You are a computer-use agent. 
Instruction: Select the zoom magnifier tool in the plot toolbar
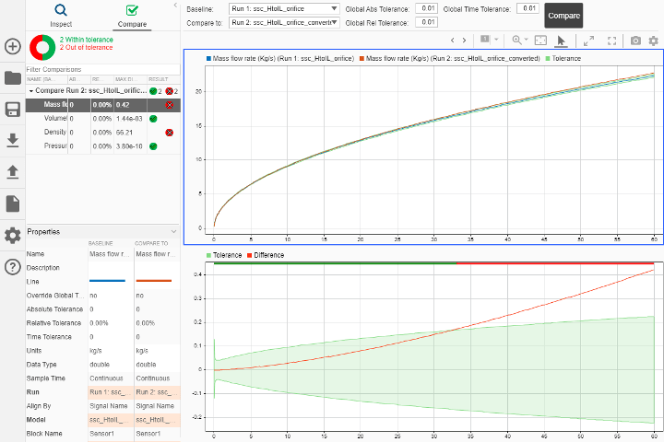tap(516, 41)
